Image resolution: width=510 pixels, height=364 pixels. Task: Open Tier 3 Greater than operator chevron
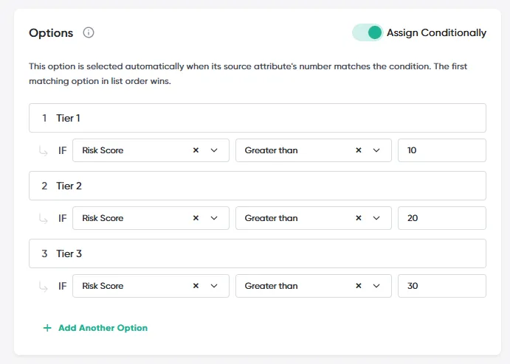[x=376, y=286]
